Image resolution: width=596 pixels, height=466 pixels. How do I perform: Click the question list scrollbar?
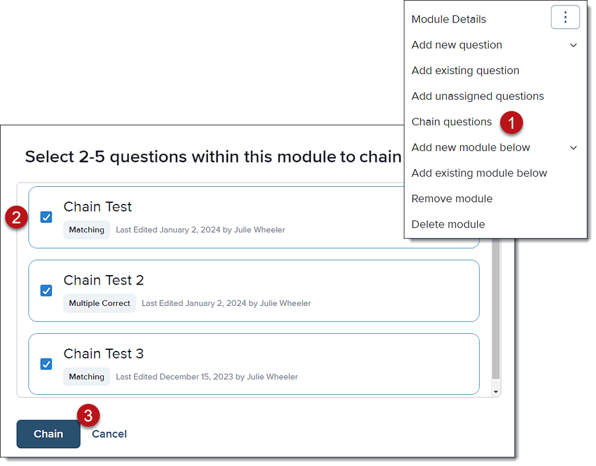[496, 296]
